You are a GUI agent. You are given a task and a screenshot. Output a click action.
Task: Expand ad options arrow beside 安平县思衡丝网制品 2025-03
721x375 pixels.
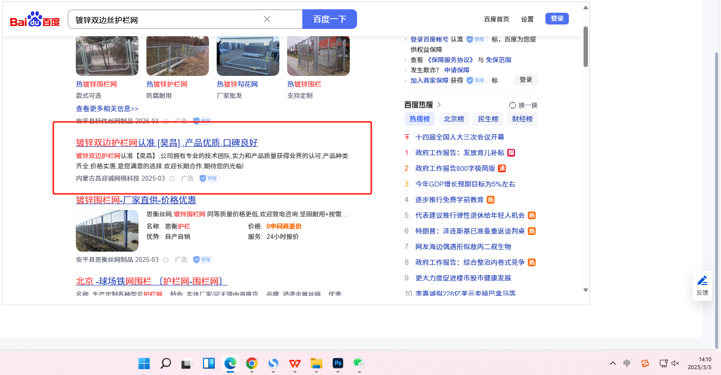coord(166,260)
